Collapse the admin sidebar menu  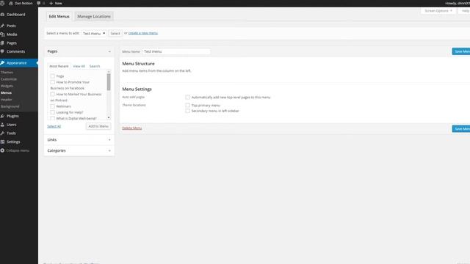[15, 150]
